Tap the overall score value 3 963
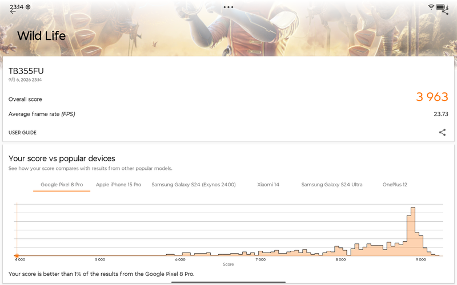 tap(432, 97)
